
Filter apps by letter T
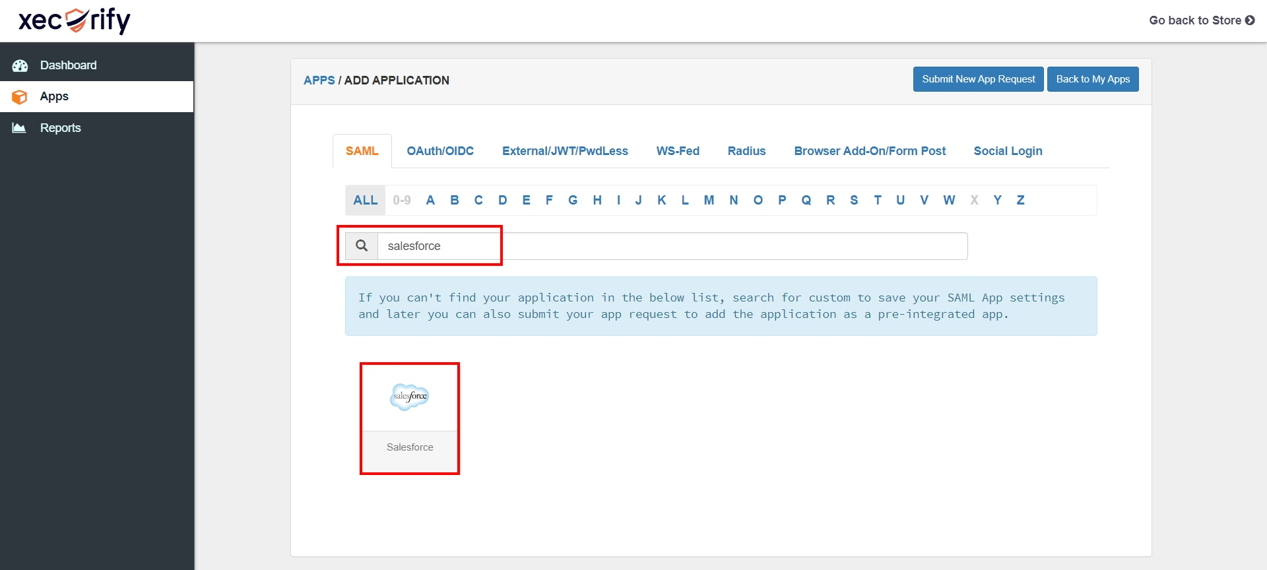tap(878, 200)
